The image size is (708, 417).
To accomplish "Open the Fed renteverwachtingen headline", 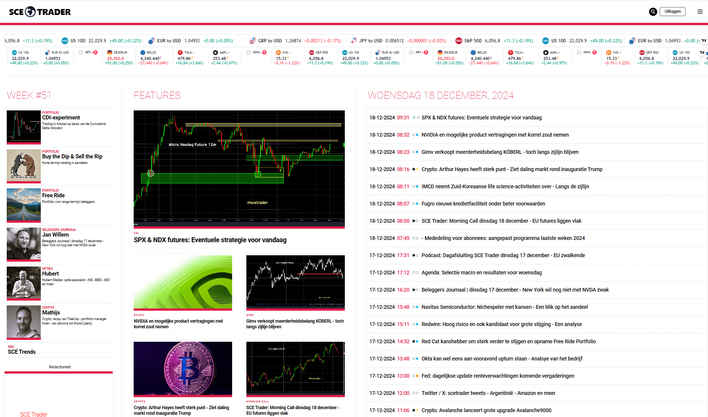I will 498,376.
